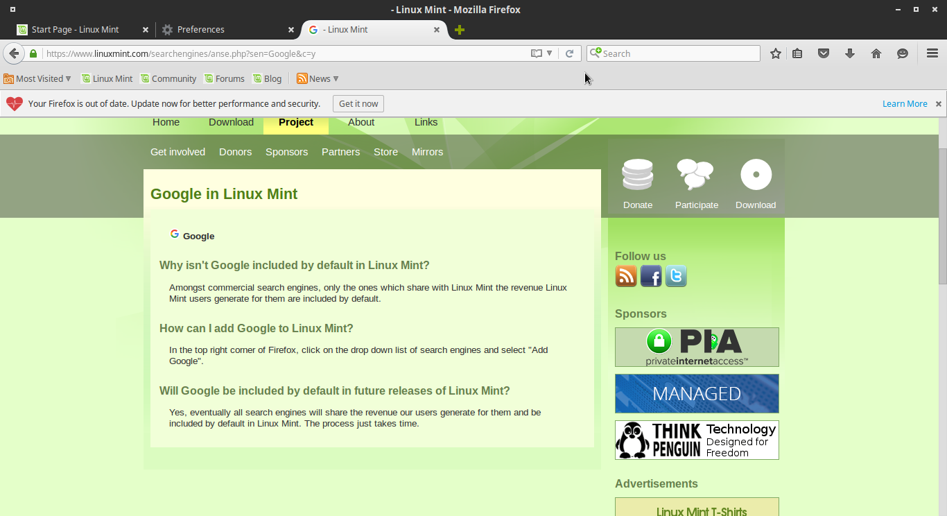The height and width of the screenshot is (516, 947).
Task: Click the window menu icon in the title bar
Action: (12, 10)
